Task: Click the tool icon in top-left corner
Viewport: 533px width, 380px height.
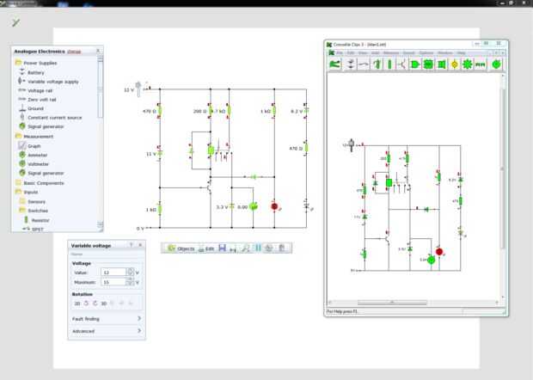Action: 15,22
